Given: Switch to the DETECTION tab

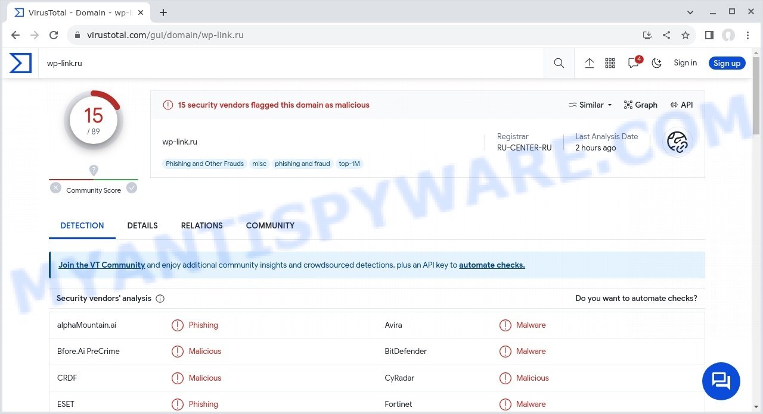Looking at the screenshot, I should [x=82, y=226].
